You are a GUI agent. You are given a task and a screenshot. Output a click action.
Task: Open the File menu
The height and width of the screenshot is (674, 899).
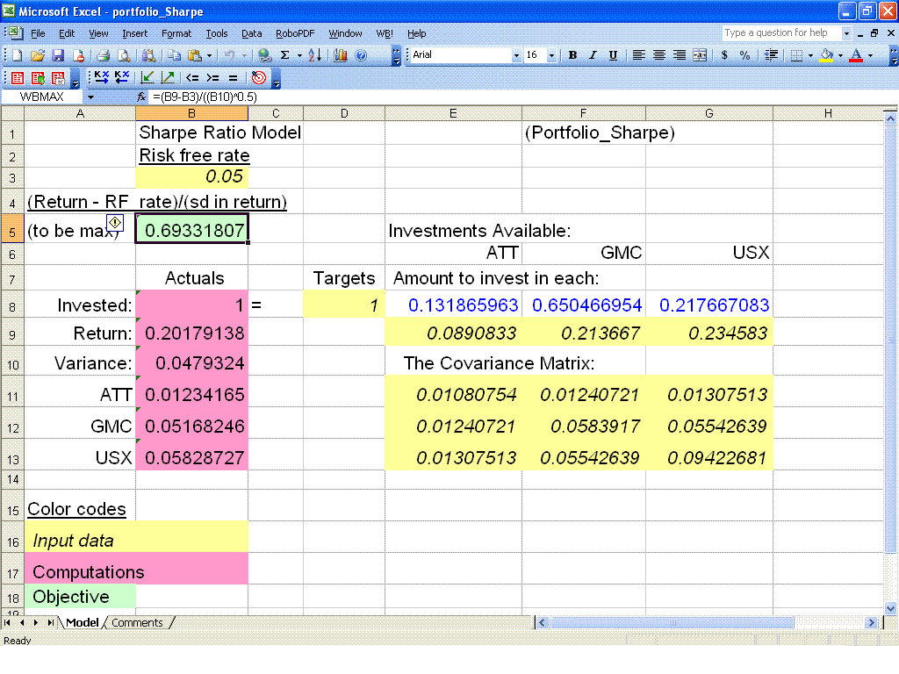pyautogui.click(x=38, y=34)
